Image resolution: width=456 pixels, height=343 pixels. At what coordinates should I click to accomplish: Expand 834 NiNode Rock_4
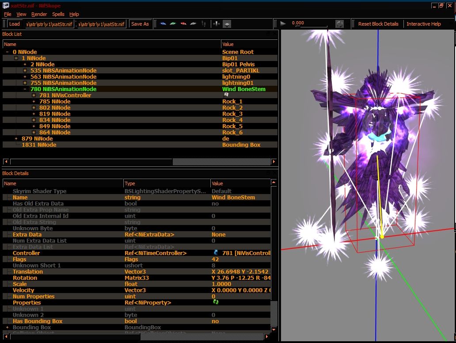point(34,120)
